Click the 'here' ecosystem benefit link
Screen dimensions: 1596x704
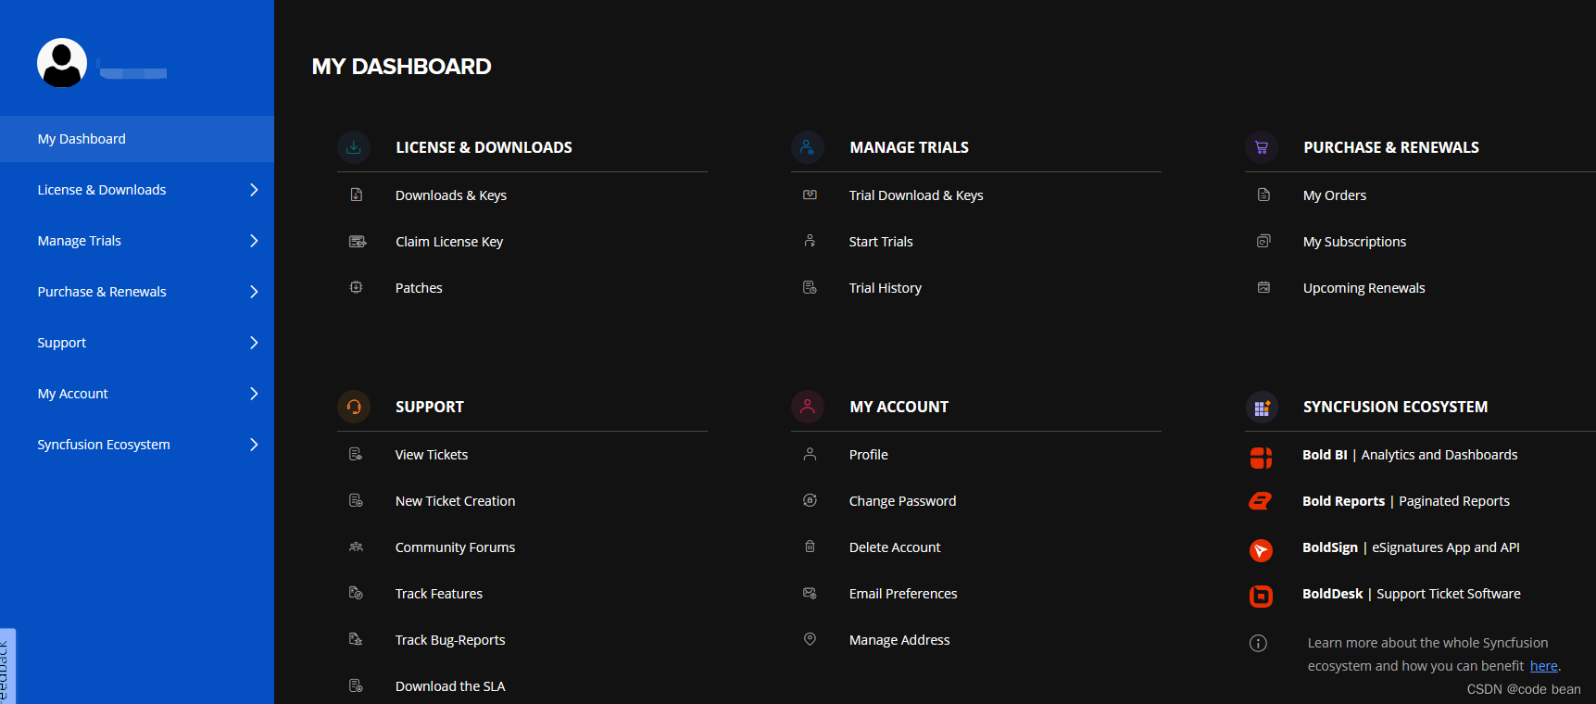coord(1543,666)
